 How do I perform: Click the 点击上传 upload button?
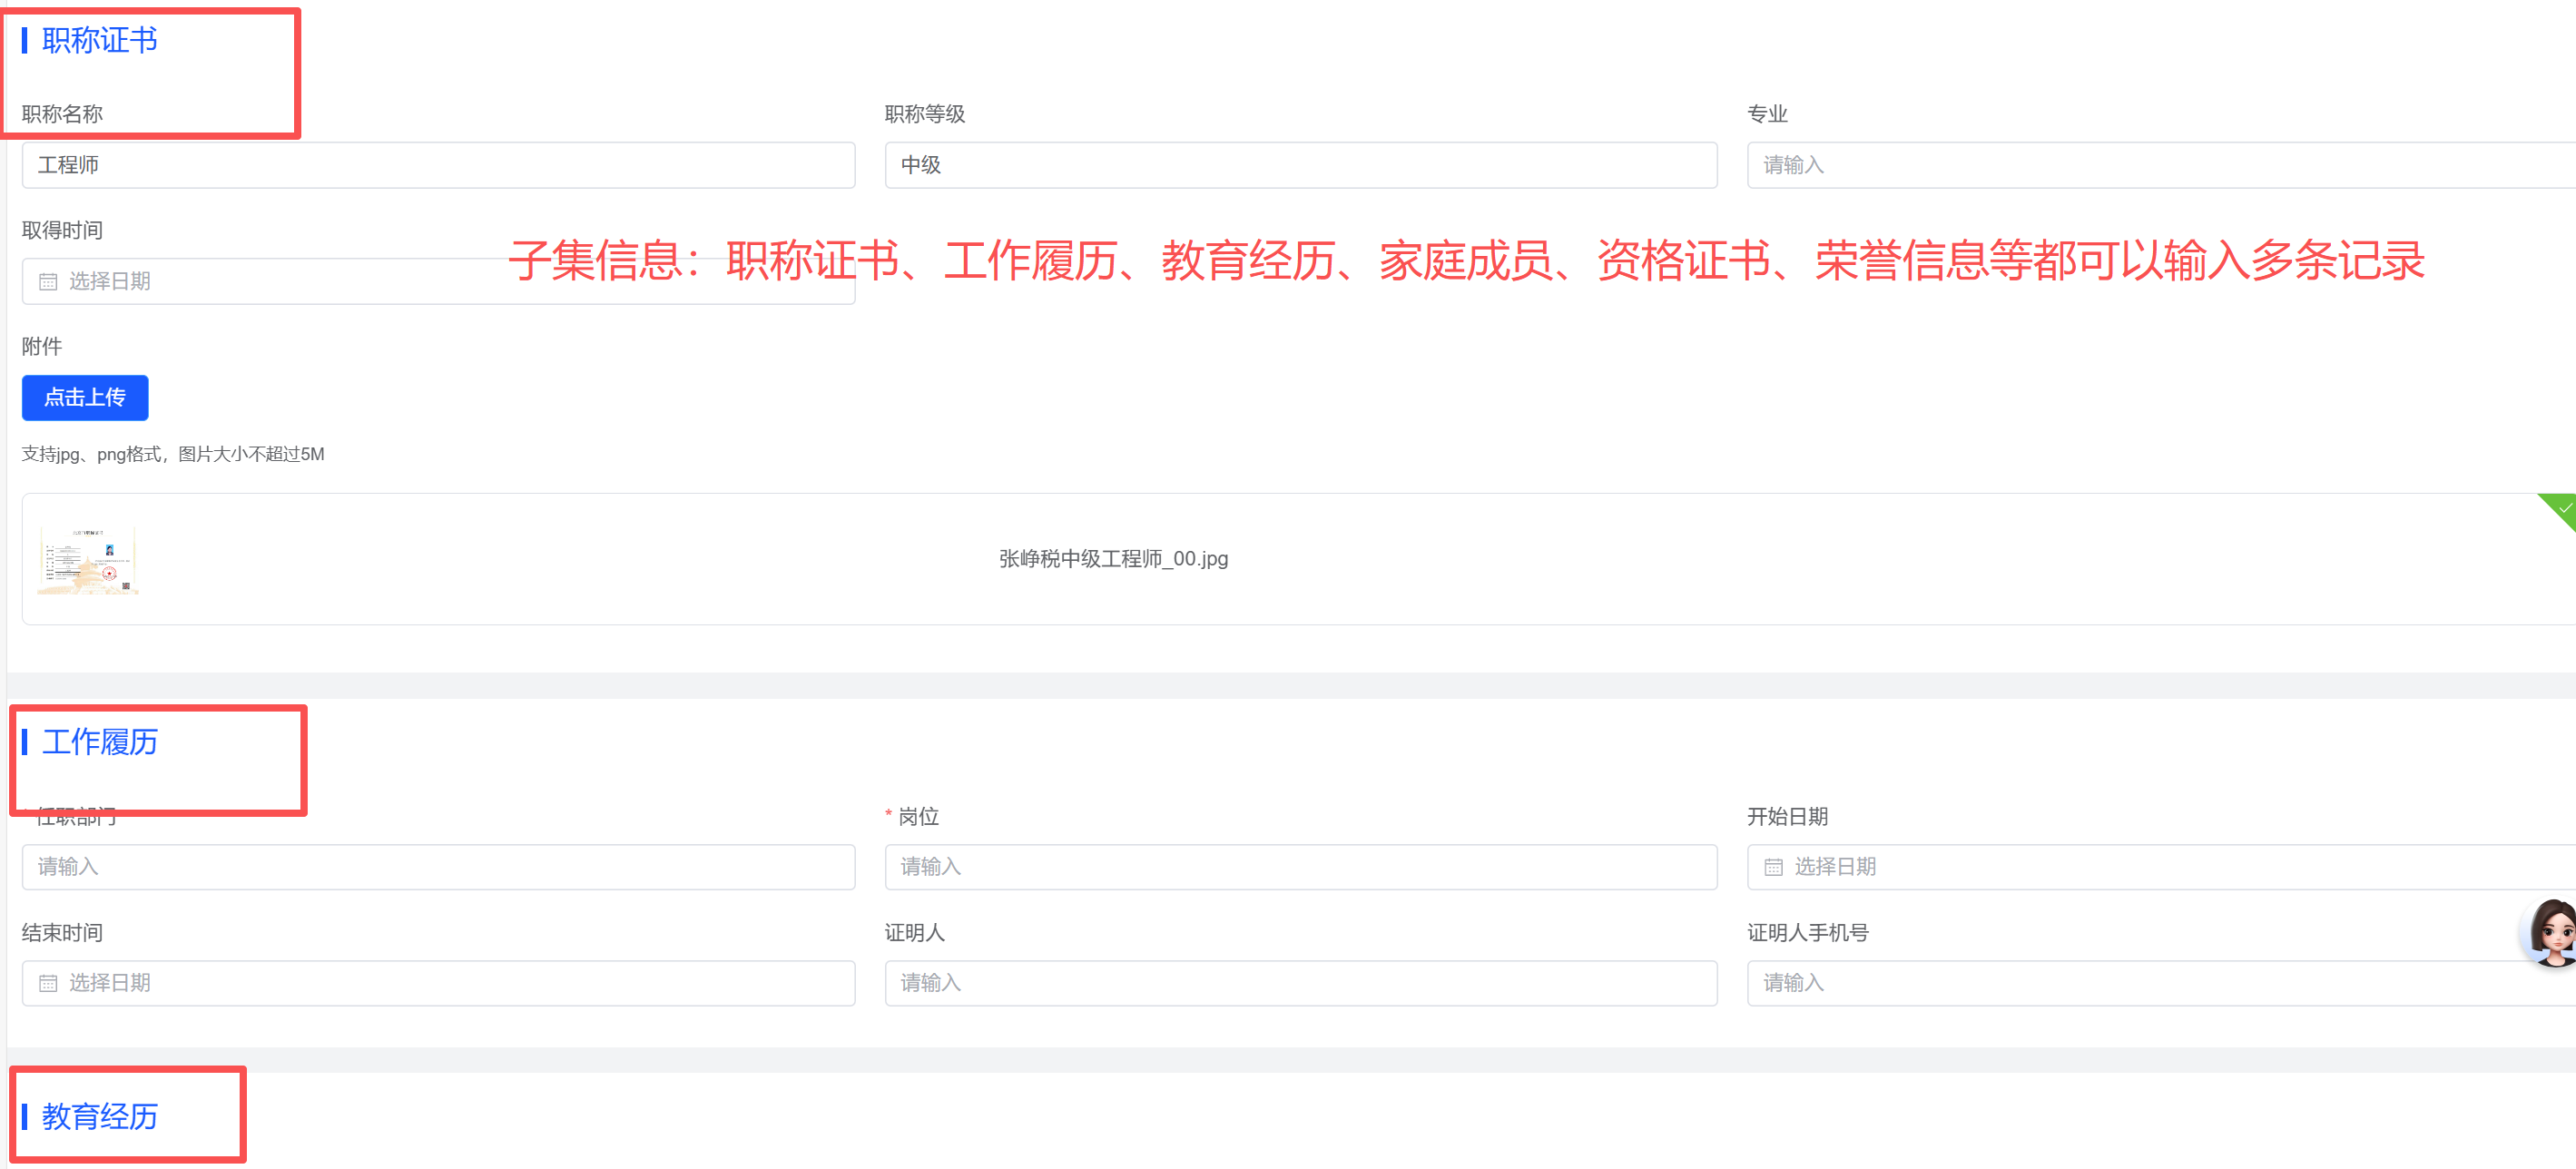coord(85,398)
